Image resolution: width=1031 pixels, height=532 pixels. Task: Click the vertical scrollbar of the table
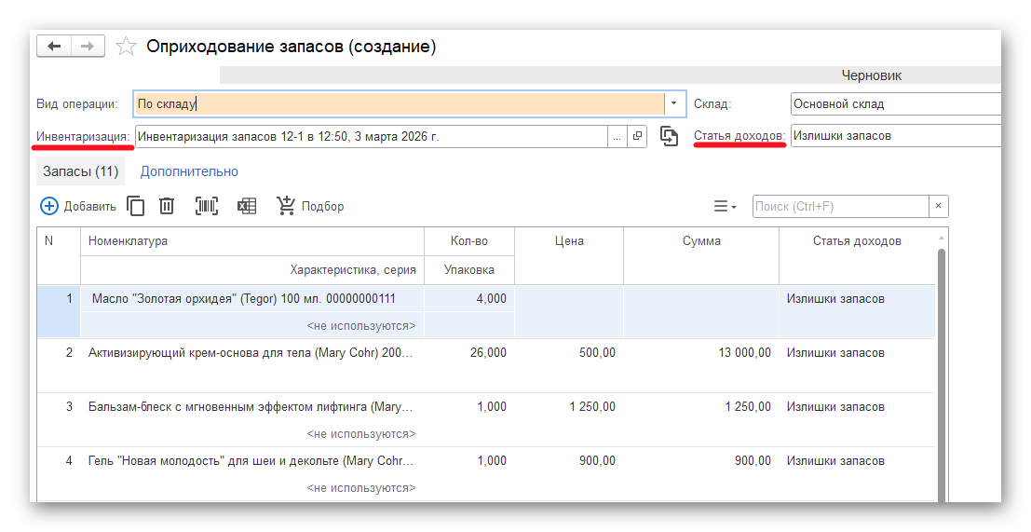pos(941,373)
